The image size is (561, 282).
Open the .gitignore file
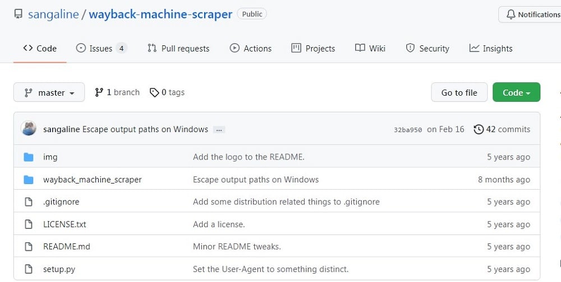(61, 201)
